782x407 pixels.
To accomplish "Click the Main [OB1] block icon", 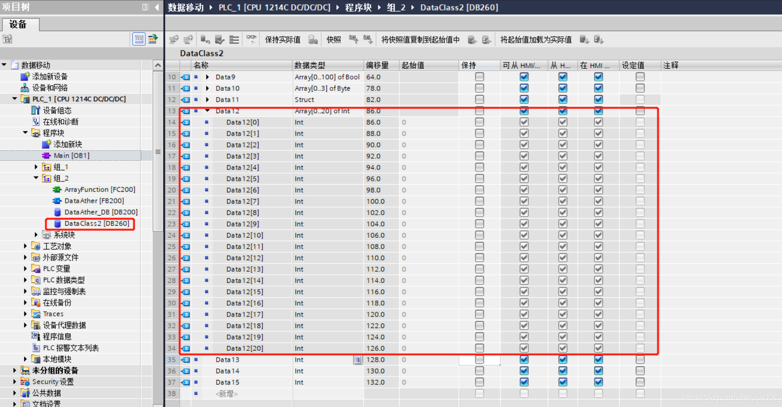I will point(46,156).
